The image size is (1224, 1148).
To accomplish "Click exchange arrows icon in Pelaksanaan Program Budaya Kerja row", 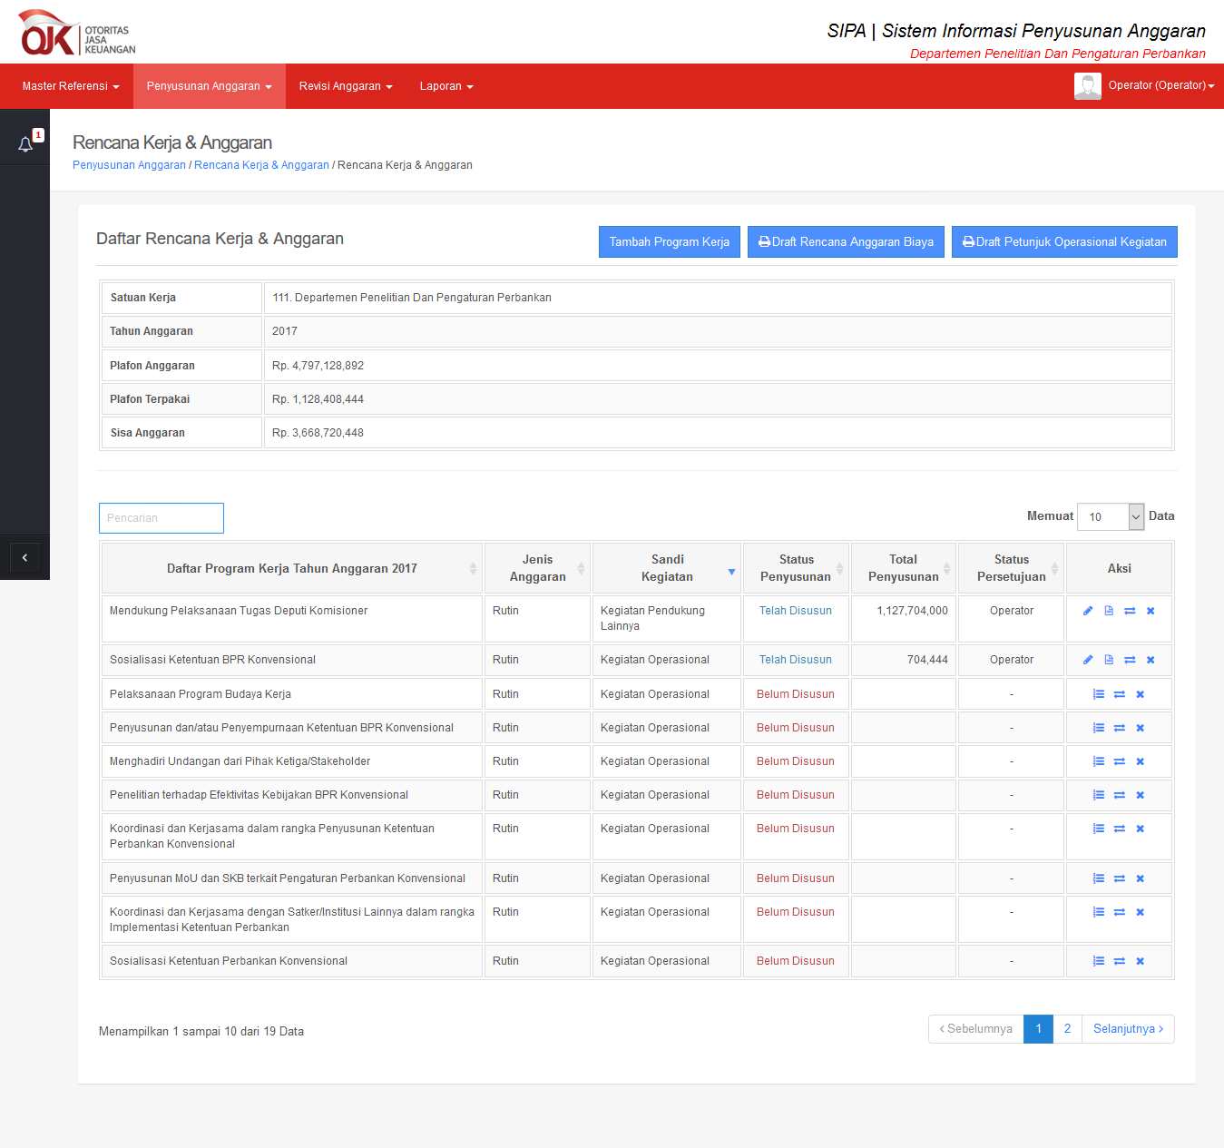I will [1120, 694].
